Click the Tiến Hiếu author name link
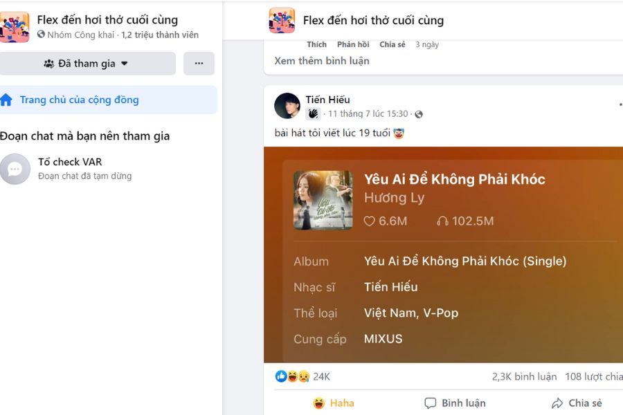This screenshot has height=415, width=623. click(328, 100)
